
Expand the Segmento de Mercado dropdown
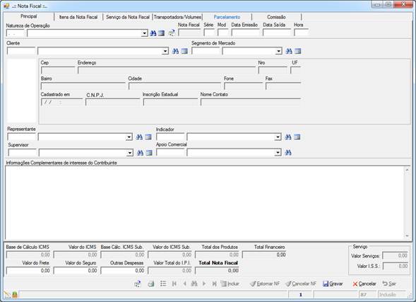(x=278, y=51)
